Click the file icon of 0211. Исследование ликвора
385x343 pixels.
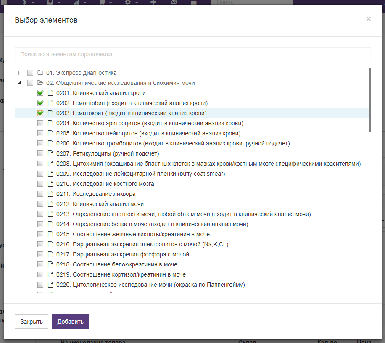(50, 193)
